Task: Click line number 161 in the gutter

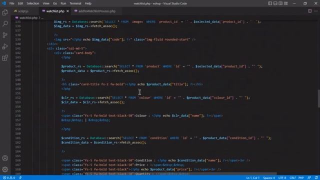Action: coord(18,138)
